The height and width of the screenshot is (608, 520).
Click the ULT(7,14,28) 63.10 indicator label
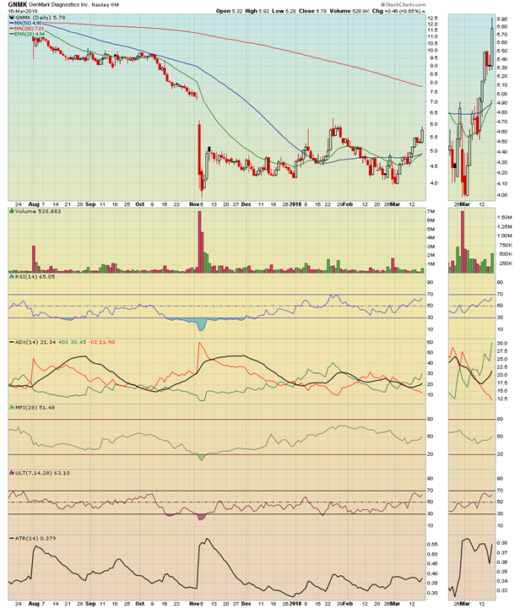(42, 473)
